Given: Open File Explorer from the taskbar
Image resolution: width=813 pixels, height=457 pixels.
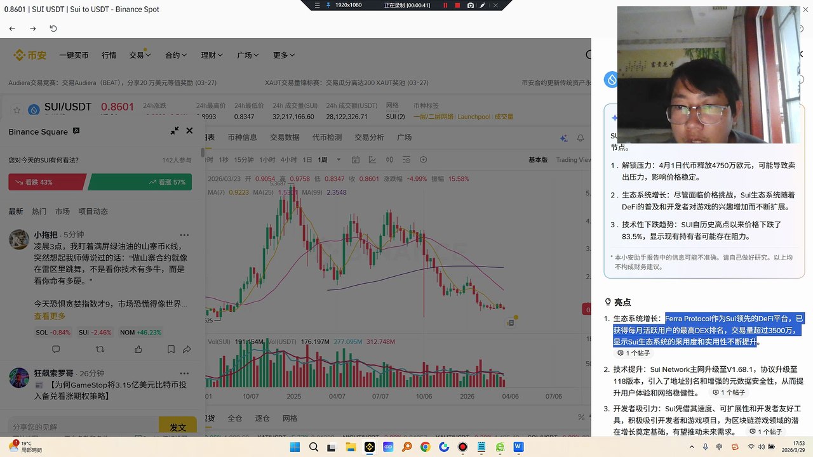Looking at the screenshot, I should pyautogui.click(x=351, y=447).
